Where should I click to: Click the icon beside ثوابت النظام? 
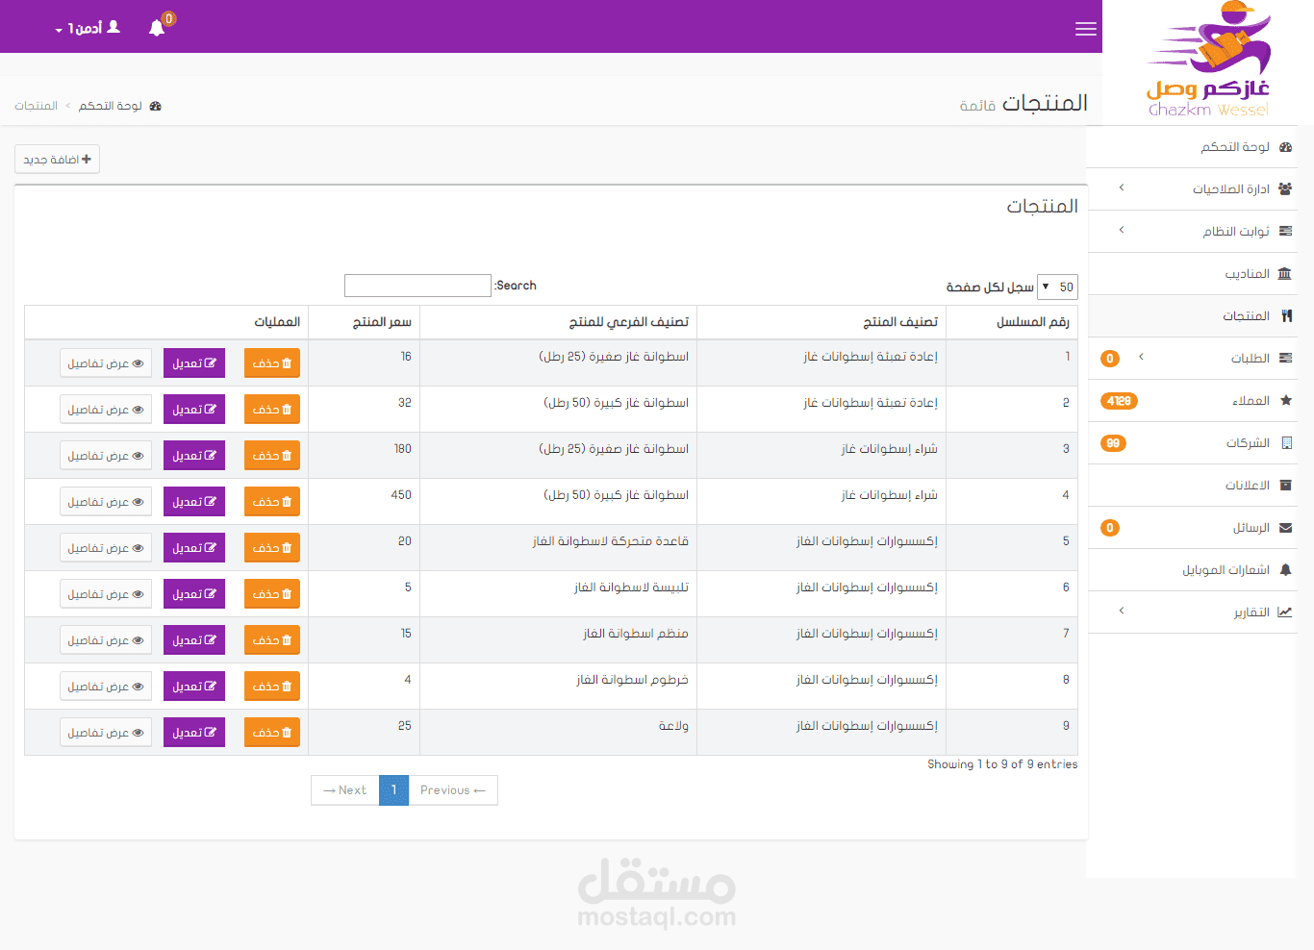tap(1286, 232)
